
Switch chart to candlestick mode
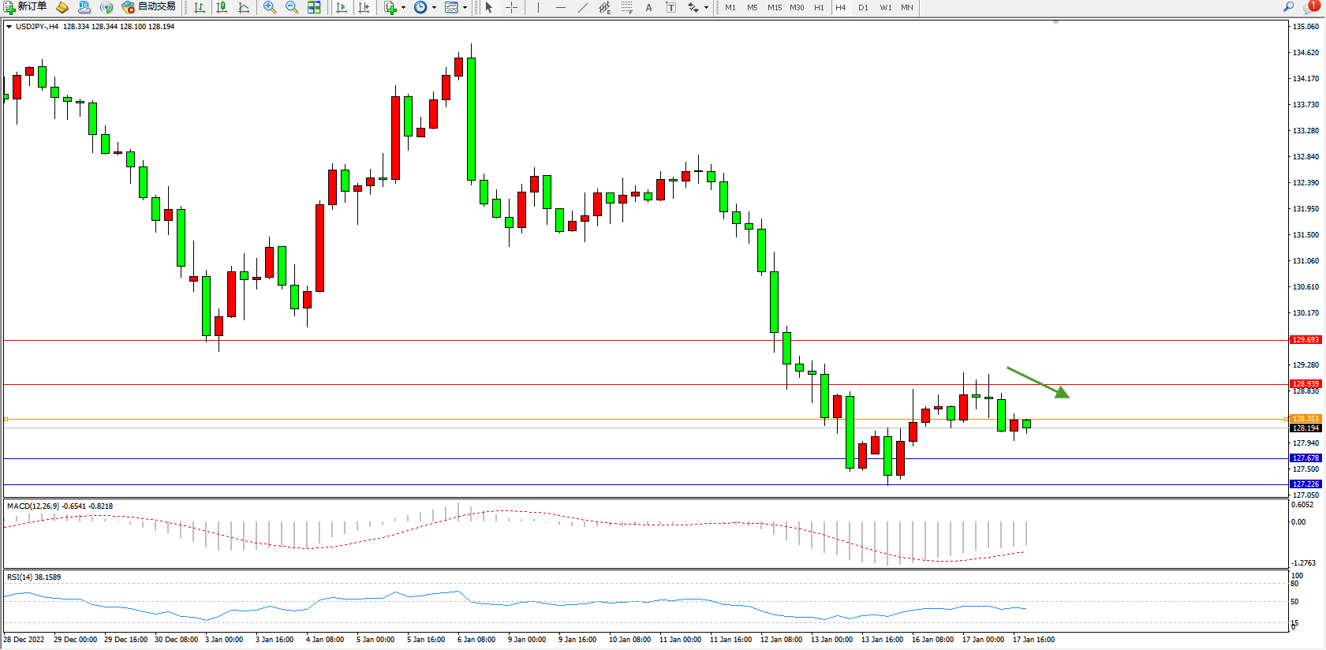point(222,7)
